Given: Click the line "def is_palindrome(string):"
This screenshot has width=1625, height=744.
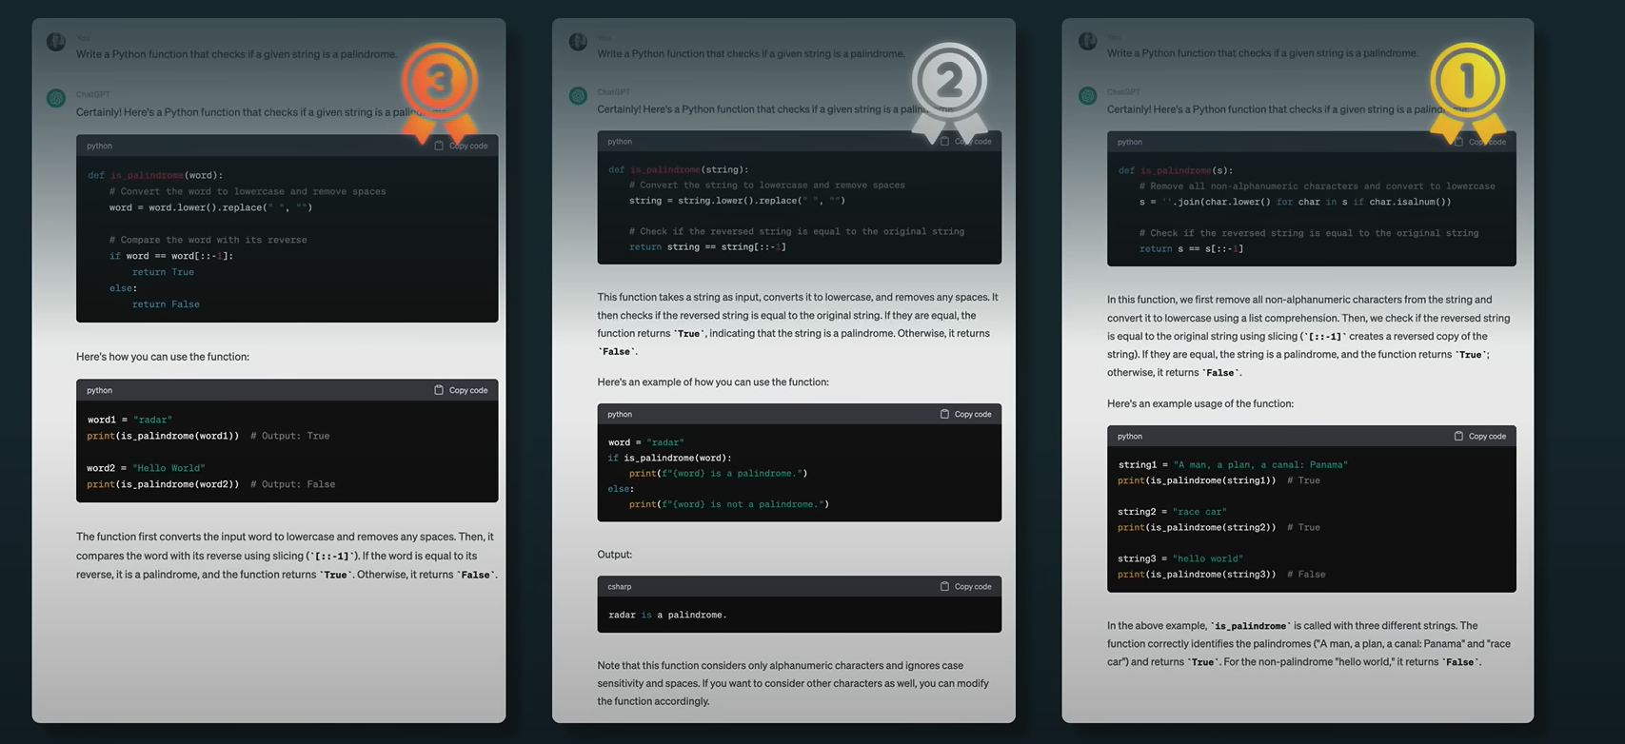Looking at the screenshot, I should click(679, 169).
